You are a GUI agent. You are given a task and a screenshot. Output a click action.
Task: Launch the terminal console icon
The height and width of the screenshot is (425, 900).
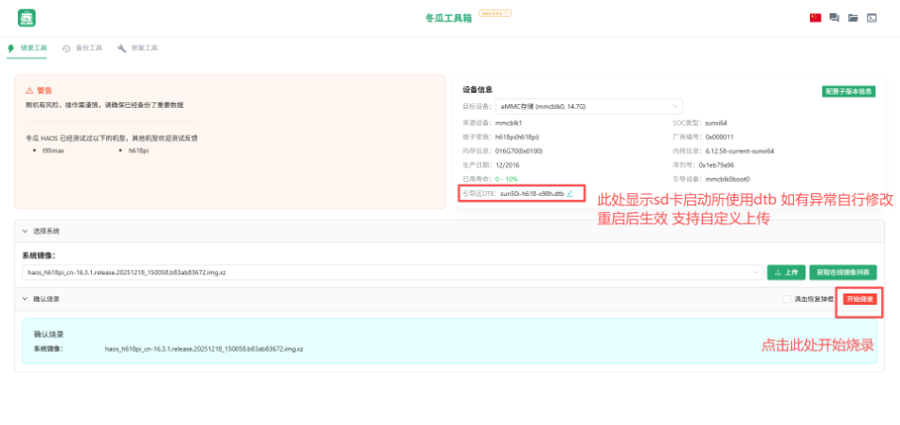point(872,18)
